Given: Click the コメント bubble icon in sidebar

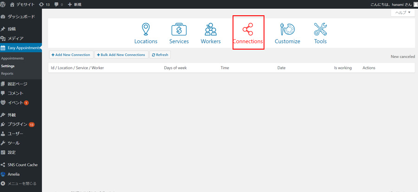Looking at the screenshot, I should [3, 93].
